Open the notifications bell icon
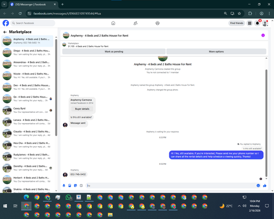The image size is (274, 219). pos(257,23)
